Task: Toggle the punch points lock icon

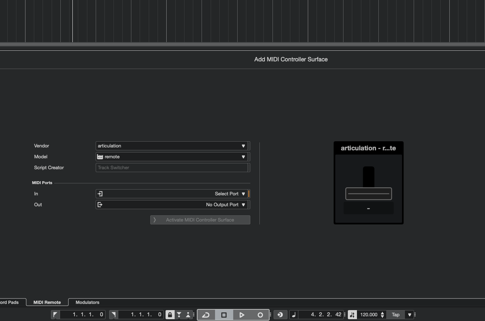Action: (x=170, y=314)
